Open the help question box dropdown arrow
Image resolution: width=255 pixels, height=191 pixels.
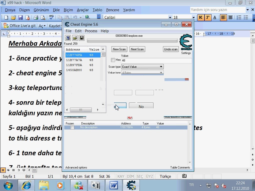point(247,10)
